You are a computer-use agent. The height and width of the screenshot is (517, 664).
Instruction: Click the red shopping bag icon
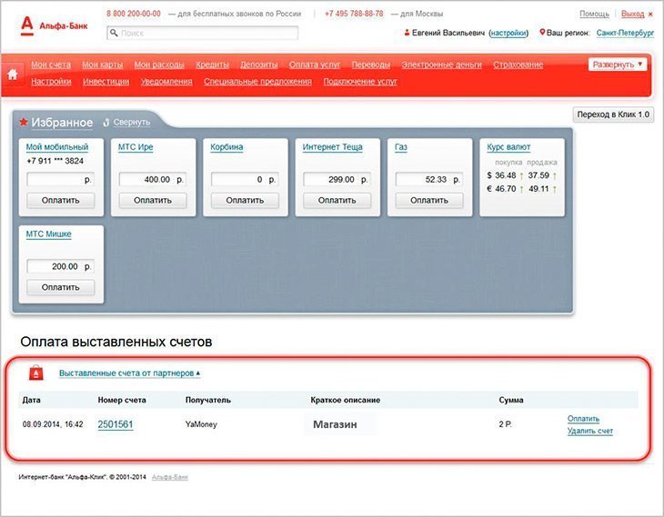(36, 373)
